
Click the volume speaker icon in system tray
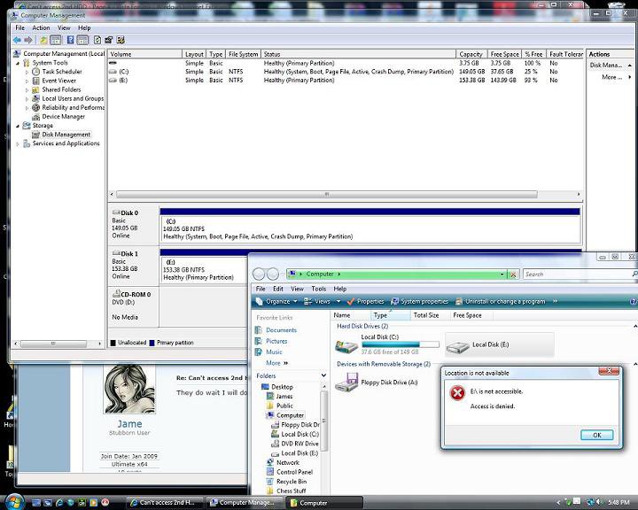pos(599,503)
